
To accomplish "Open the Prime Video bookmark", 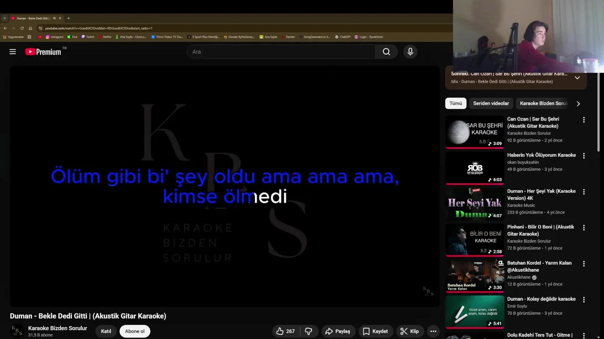I will pyautogui.click(x=167, y=37).
